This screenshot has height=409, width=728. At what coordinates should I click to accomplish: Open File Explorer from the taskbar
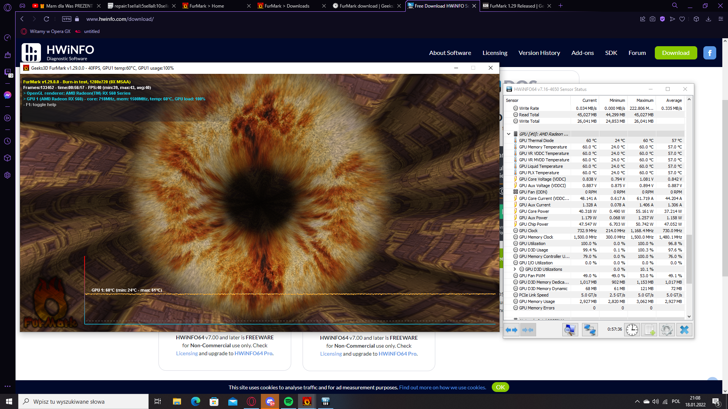(x=177, y=401)
